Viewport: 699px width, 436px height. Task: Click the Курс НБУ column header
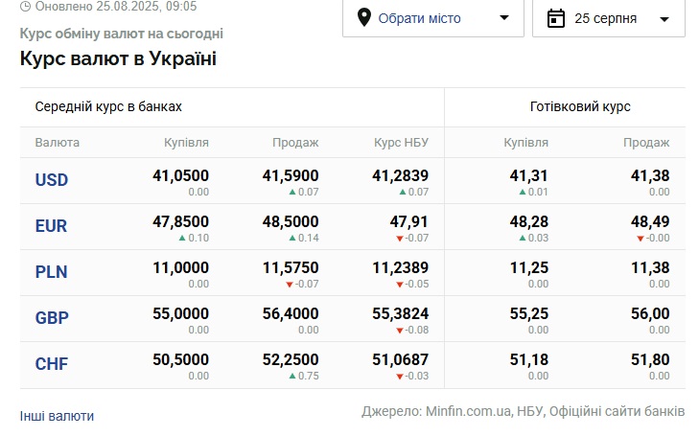401,143
